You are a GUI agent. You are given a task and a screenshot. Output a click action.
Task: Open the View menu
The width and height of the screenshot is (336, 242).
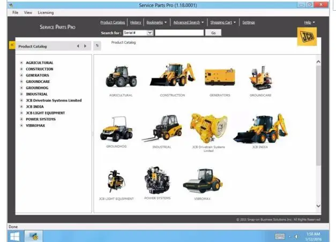(28, 13)
